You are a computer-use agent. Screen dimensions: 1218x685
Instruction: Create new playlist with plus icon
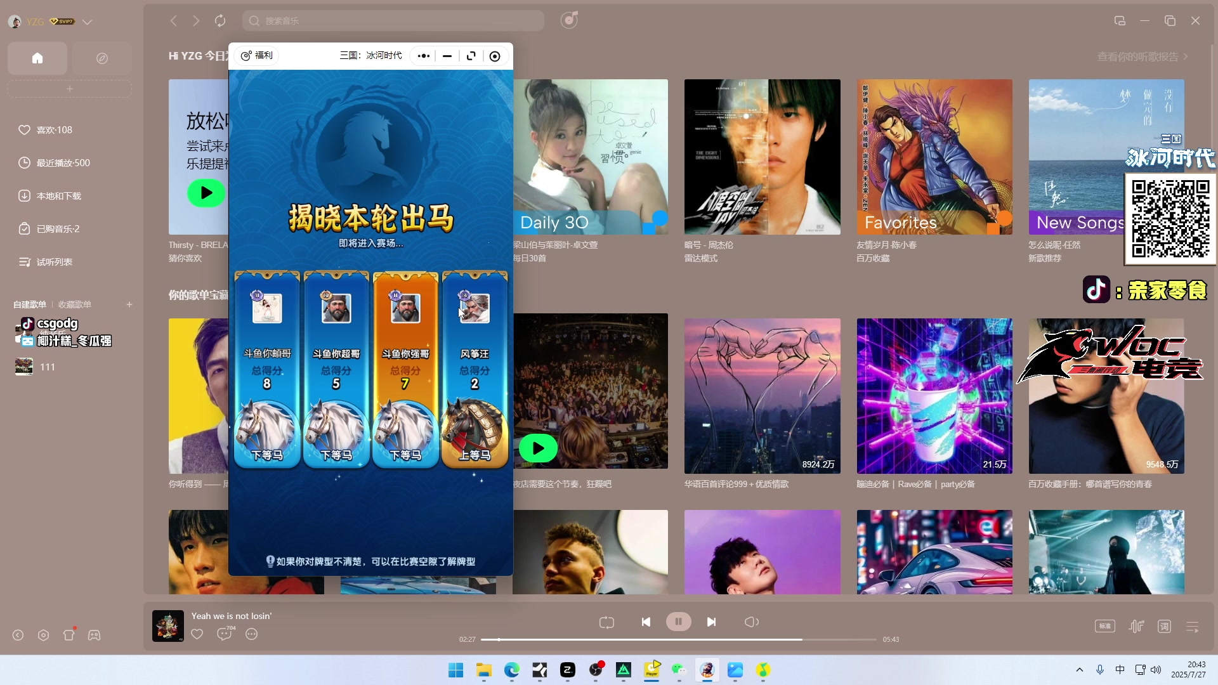129,304
